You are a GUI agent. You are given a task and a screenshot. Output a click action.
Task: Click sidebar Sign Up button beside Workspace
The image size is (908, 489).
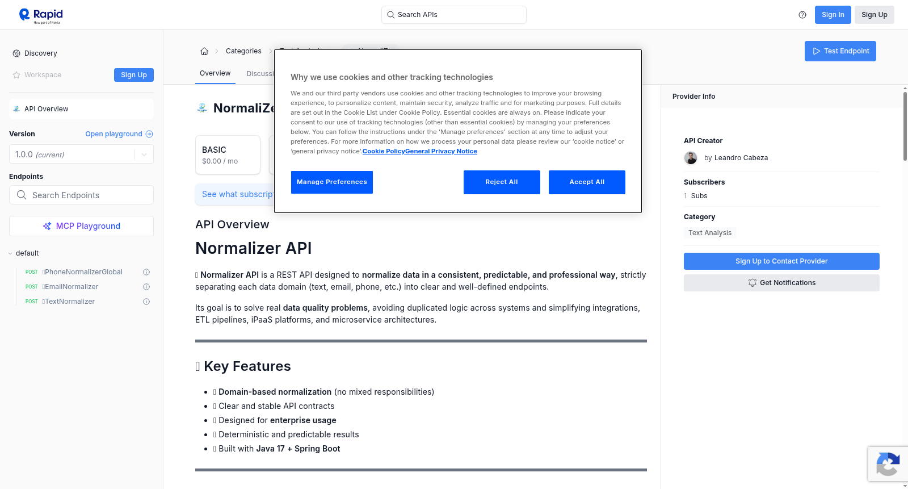[x=134, y=75]
